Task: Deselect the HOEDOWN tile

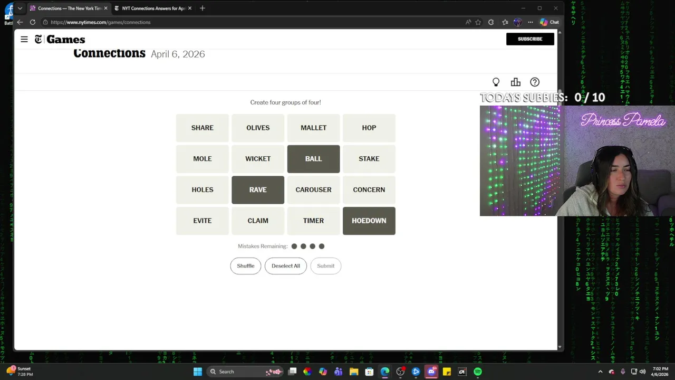Action: point(369,221)
